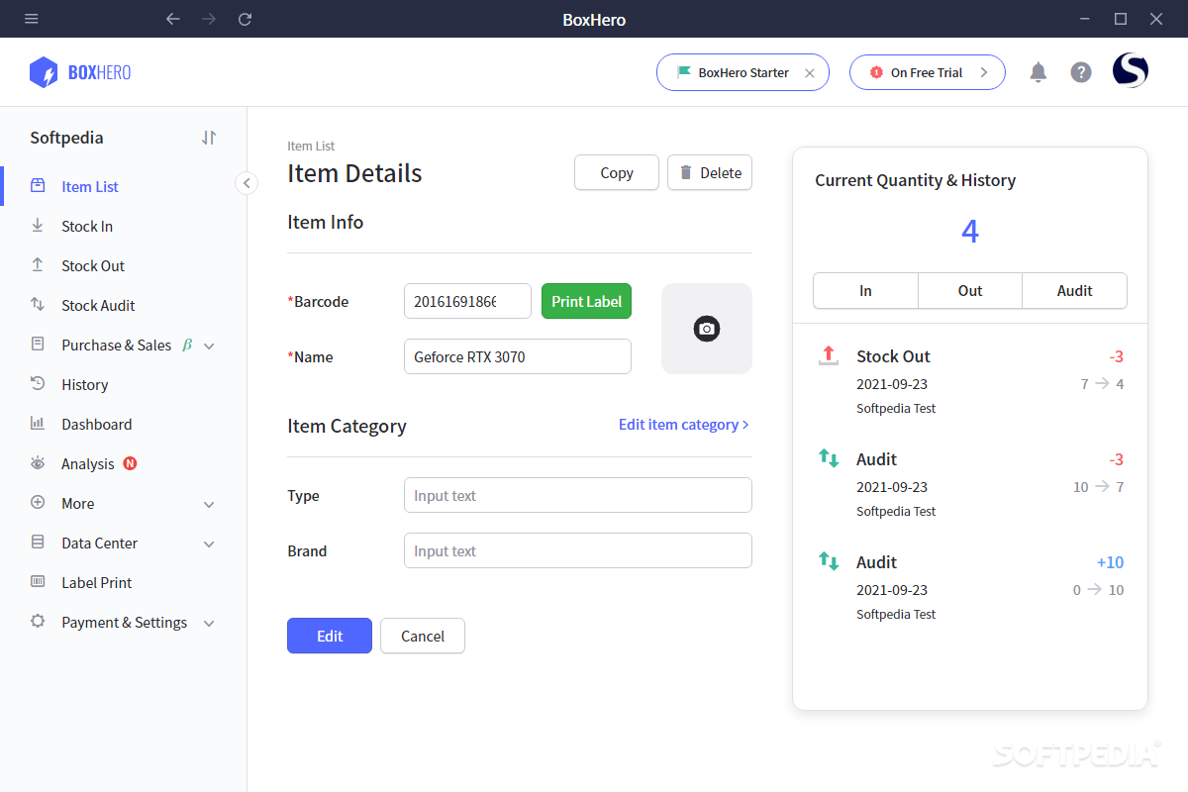Upload item photo via camera icon
The image size is (1188, 792).
pos(706,329)
